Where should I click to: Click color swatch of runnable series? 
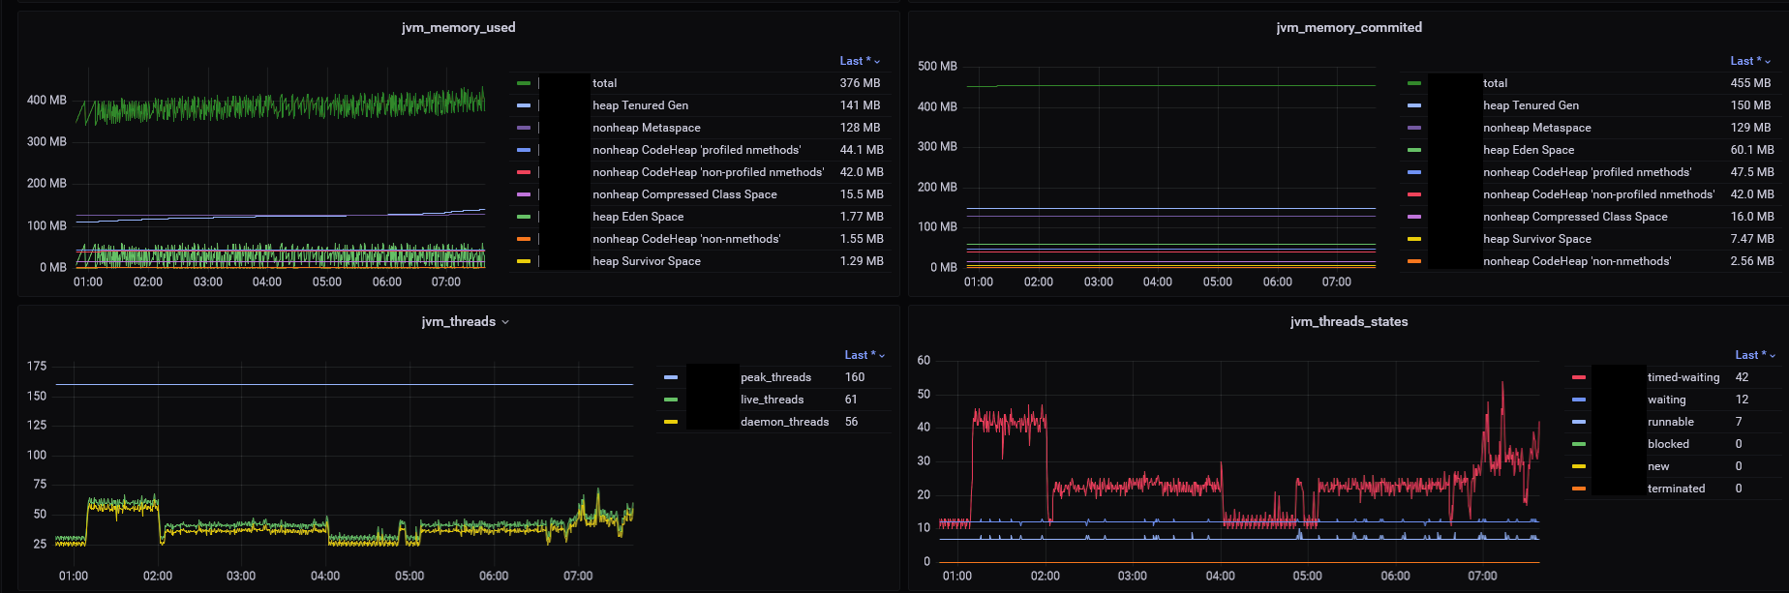[x=1579, y=422]
